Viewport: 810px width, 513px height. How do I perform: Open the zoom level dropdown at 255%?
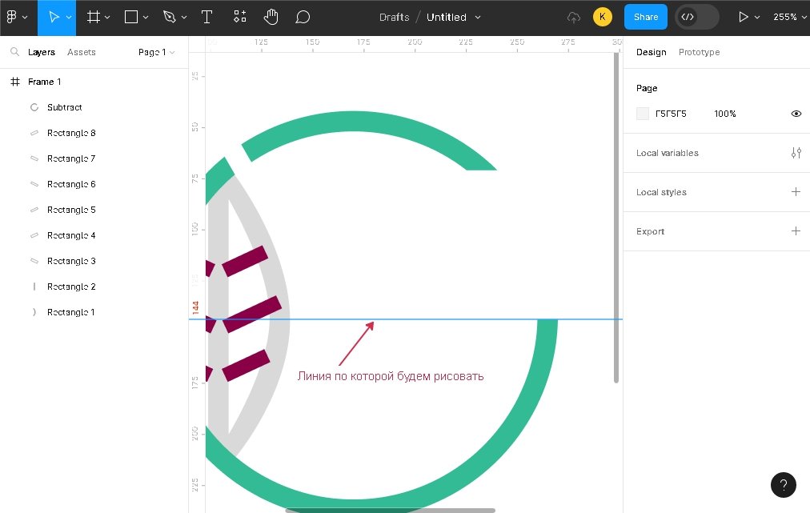click(x=789, y=17)
